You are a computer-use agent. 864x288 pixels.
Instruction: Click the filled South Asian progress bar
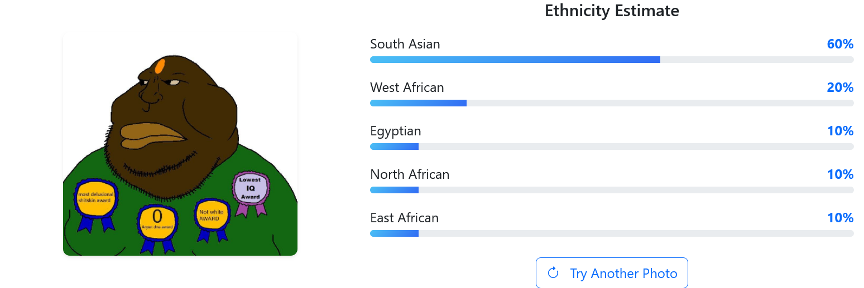point(515,60)
